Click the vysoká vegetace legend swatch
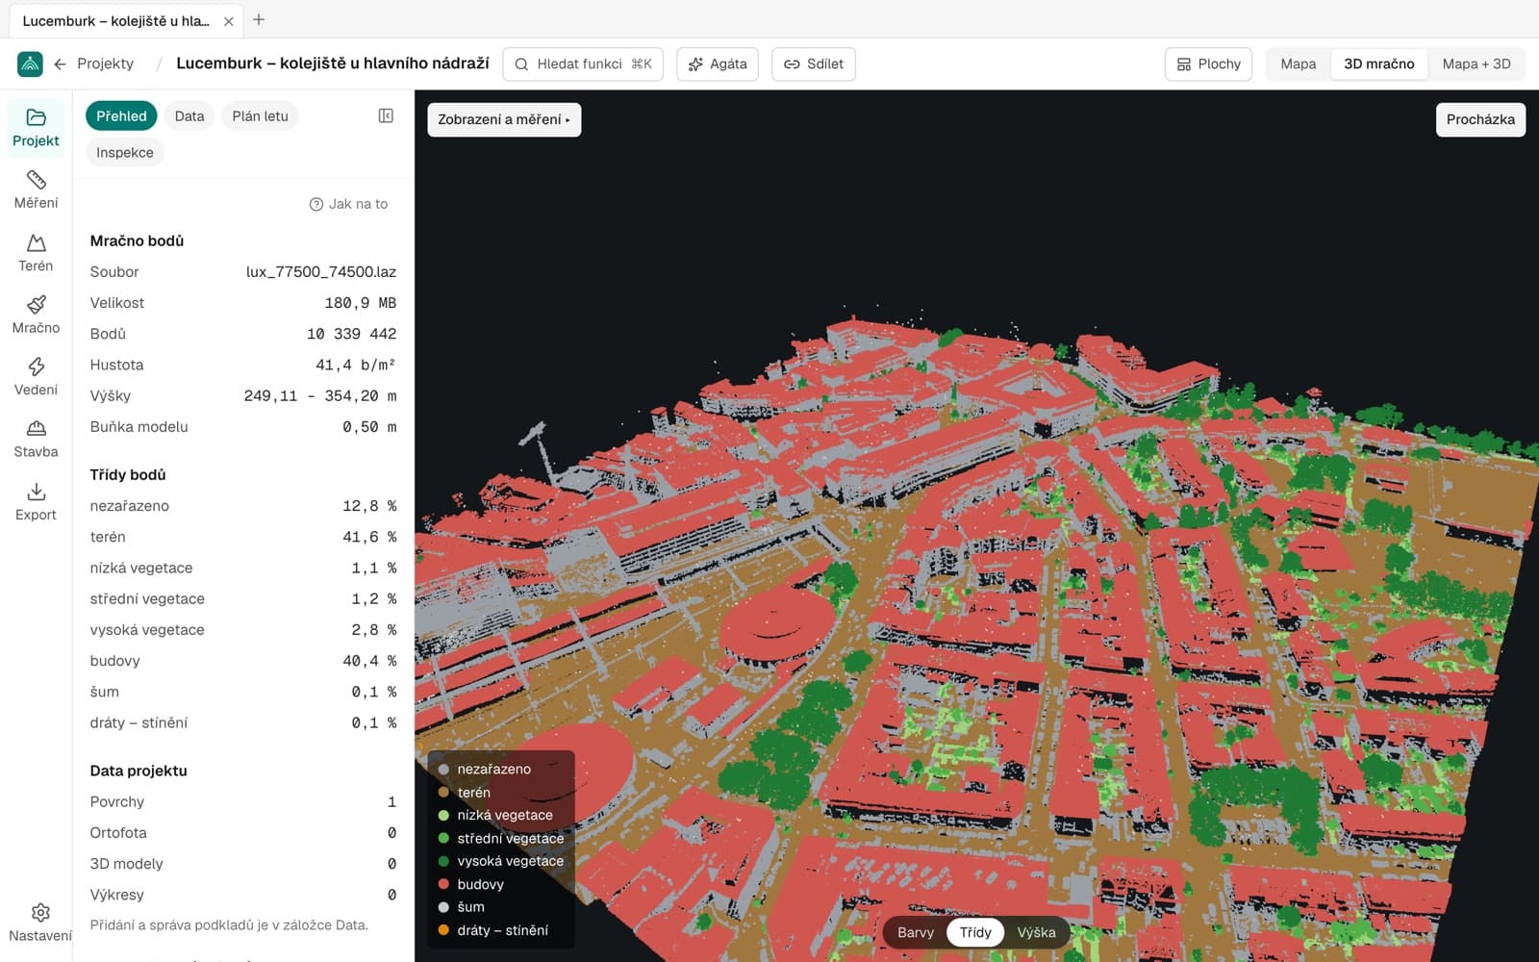 coord(443,861)
